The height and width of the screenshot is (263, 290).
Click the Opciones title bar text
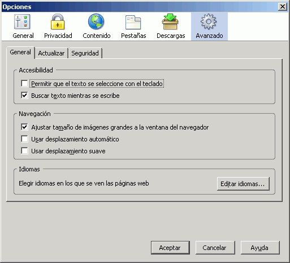click(x=17, y=7)
